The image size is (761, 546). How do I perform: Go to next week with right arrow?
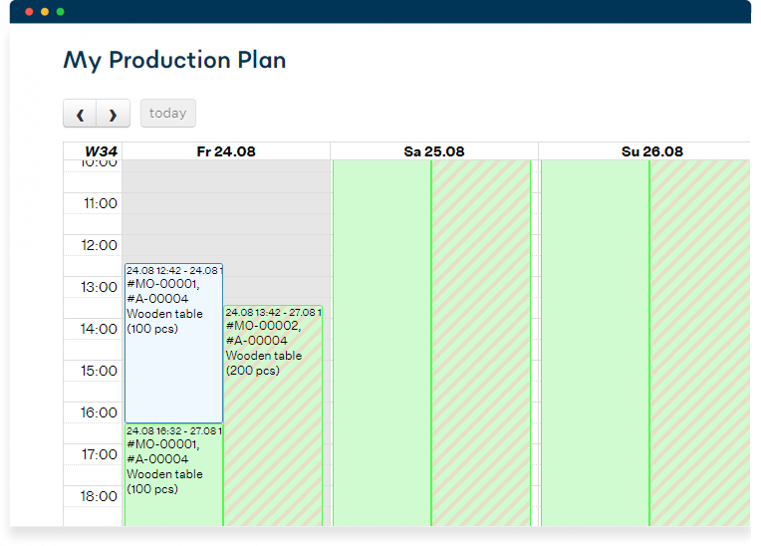(113, 114)
